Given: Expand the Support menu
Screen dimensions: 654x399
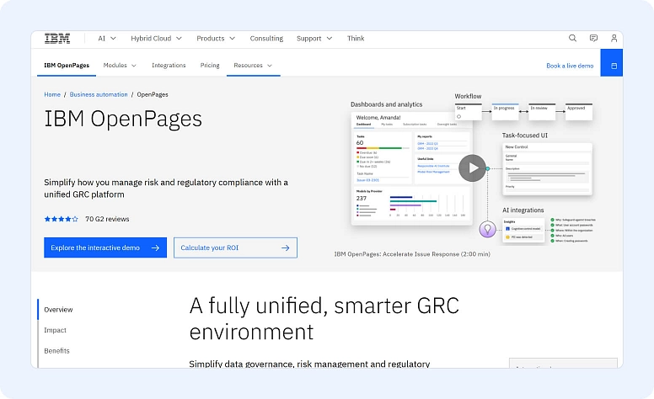Looking at the screenshot, I should 314,39.
